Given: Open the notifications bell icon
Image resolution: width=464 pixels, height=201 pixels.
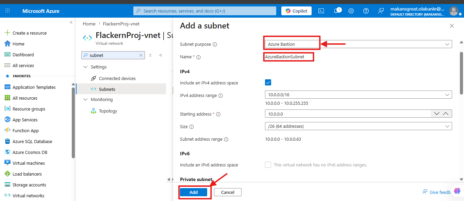Looking at the screenshot, I should click(x=336, y=11).
